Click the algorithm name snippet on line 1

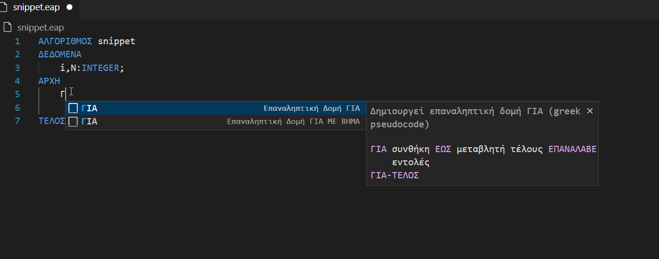click(x=116, y=41)
